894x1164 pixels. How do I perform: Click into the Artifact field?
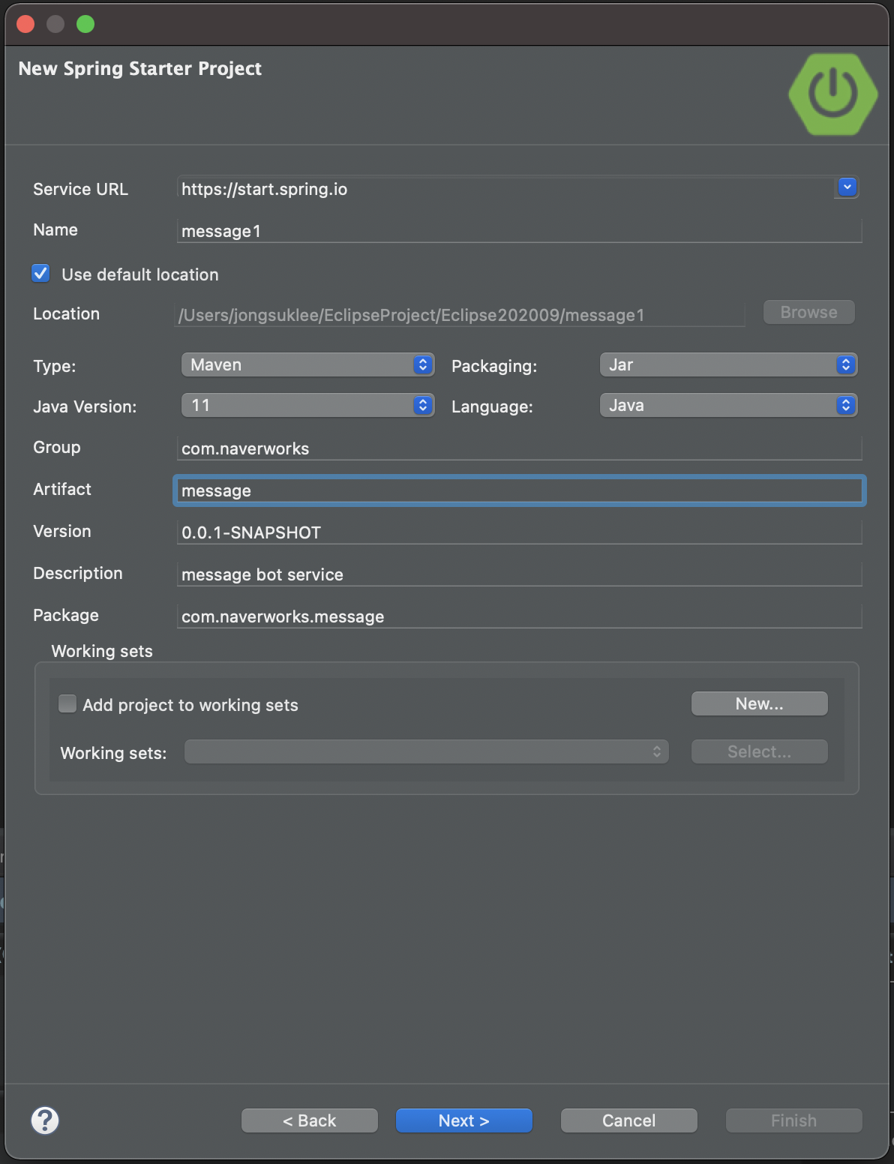(520, 490)
